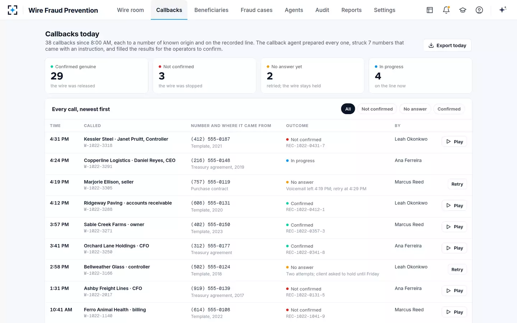Screen dimensions: 517x323
Task: Play the Ashby Freight Lines recording
Action: click(x=454, y=291)
